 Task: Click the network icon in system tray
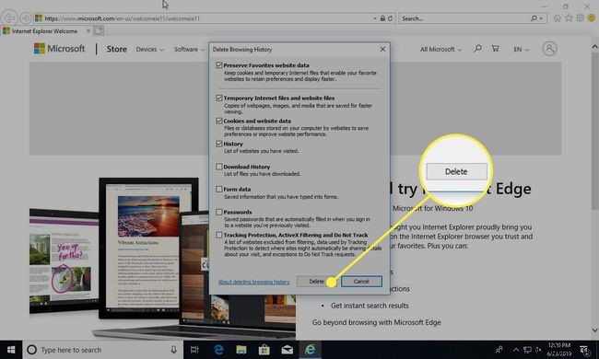527,350
